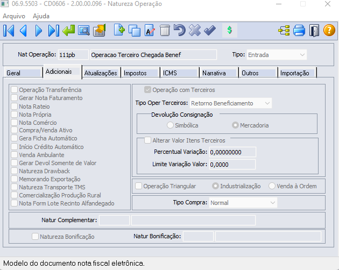Open the ICMS tab
Image resolution: width=339 pixels, height=270 pixels.
[x=179, y=73]
